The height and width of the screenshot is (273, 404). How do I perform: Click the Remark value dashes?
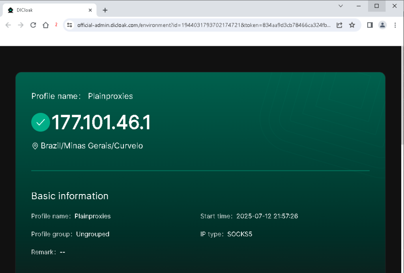tap(62, 252)
